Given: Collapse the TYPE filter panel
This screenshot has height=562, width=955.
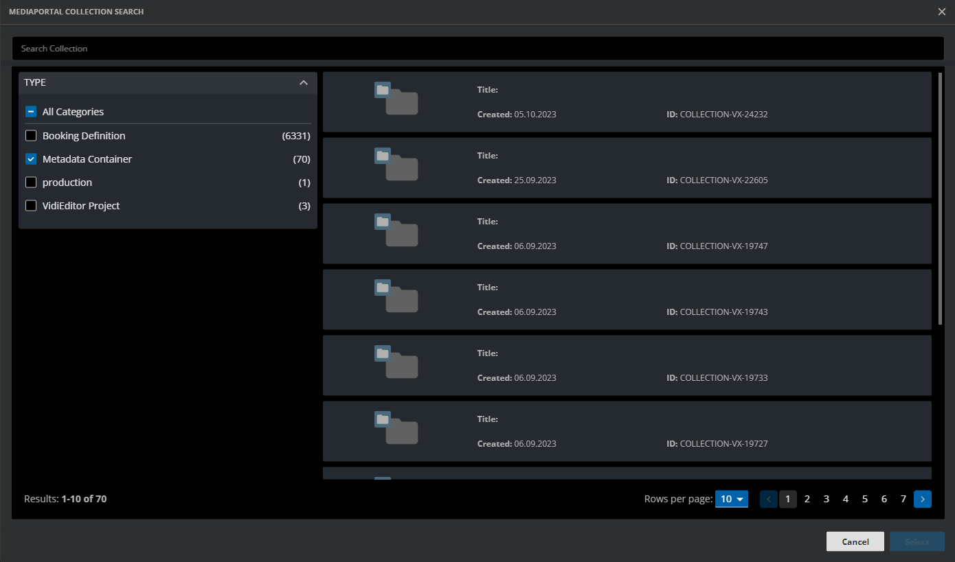Looking at the screenshot, I should pyautogui.click(x=303, y=82).
